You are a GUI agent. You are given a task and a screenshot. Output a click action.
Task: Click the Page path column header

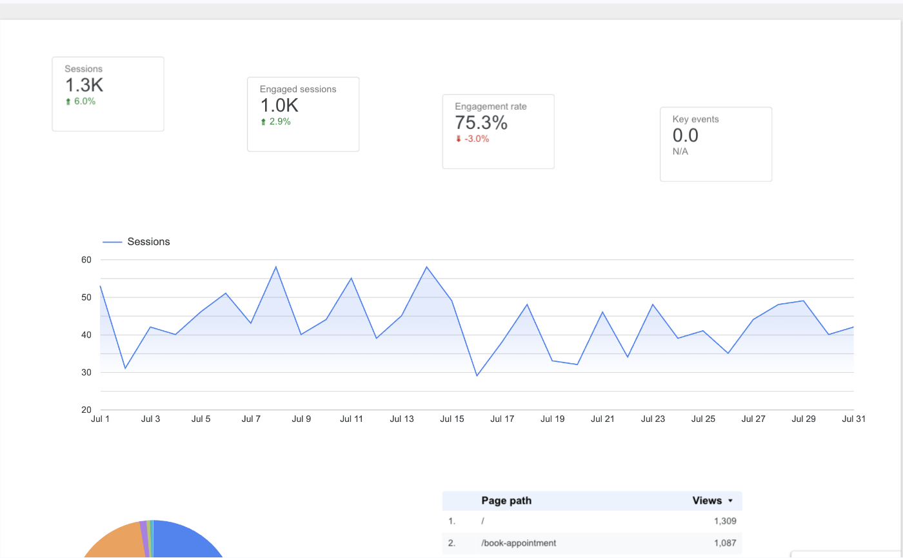pyautogui.click(x=506, y=501)
